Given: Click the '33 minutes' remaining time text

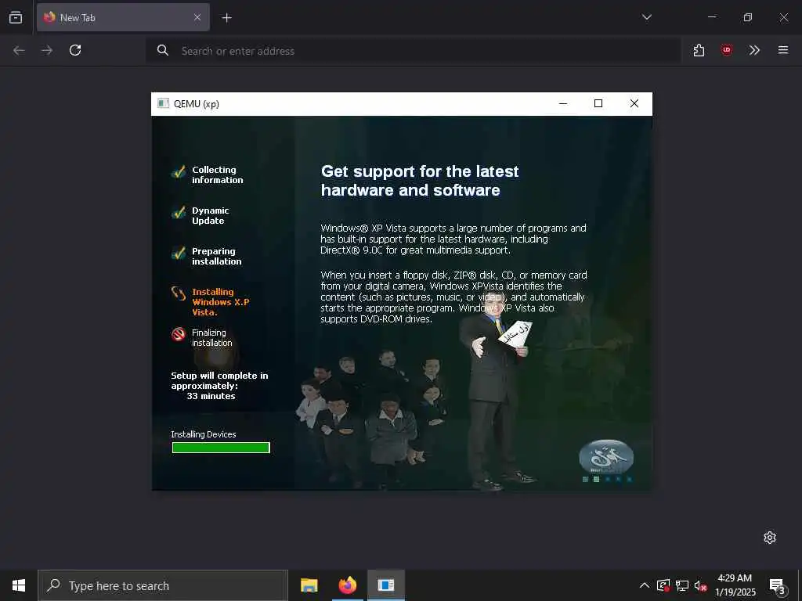Looking at the screenshot, I should (211, 396).
